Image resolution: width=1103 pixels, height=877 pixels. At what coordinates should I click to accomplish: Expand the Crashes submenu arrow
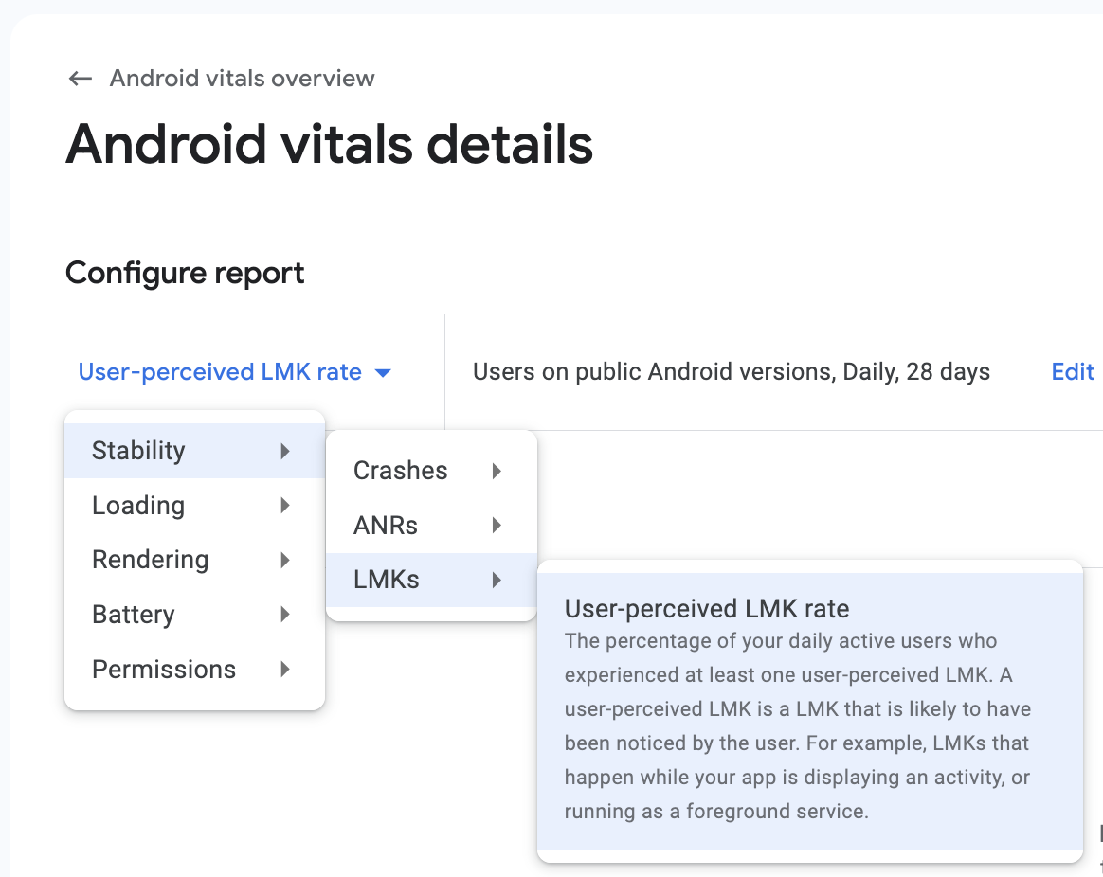pyautogui.click(x=497, y=471)
